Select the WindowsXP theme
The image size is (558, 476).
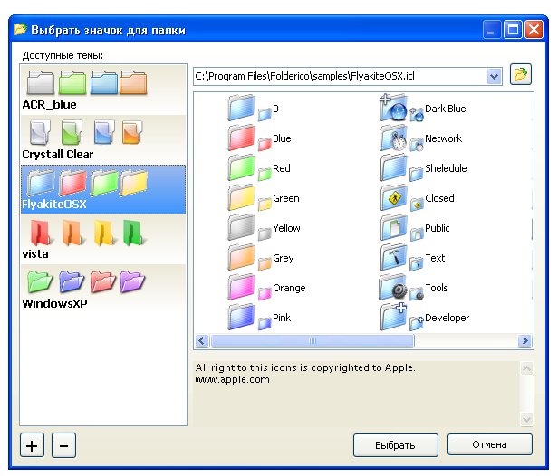[x=103, y=289]
